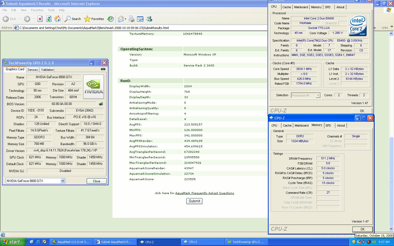Open the History icon in IE toolbar
This screenshot has height=246, width=394.
111,19
